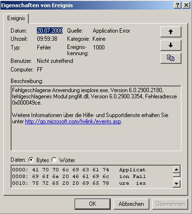Click the question mark help button
The width and height of the screenshot is (192, 214).
178,5
